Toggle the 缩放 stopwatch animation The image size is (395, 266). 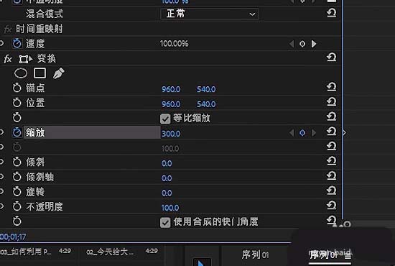(x=17, y=132)
